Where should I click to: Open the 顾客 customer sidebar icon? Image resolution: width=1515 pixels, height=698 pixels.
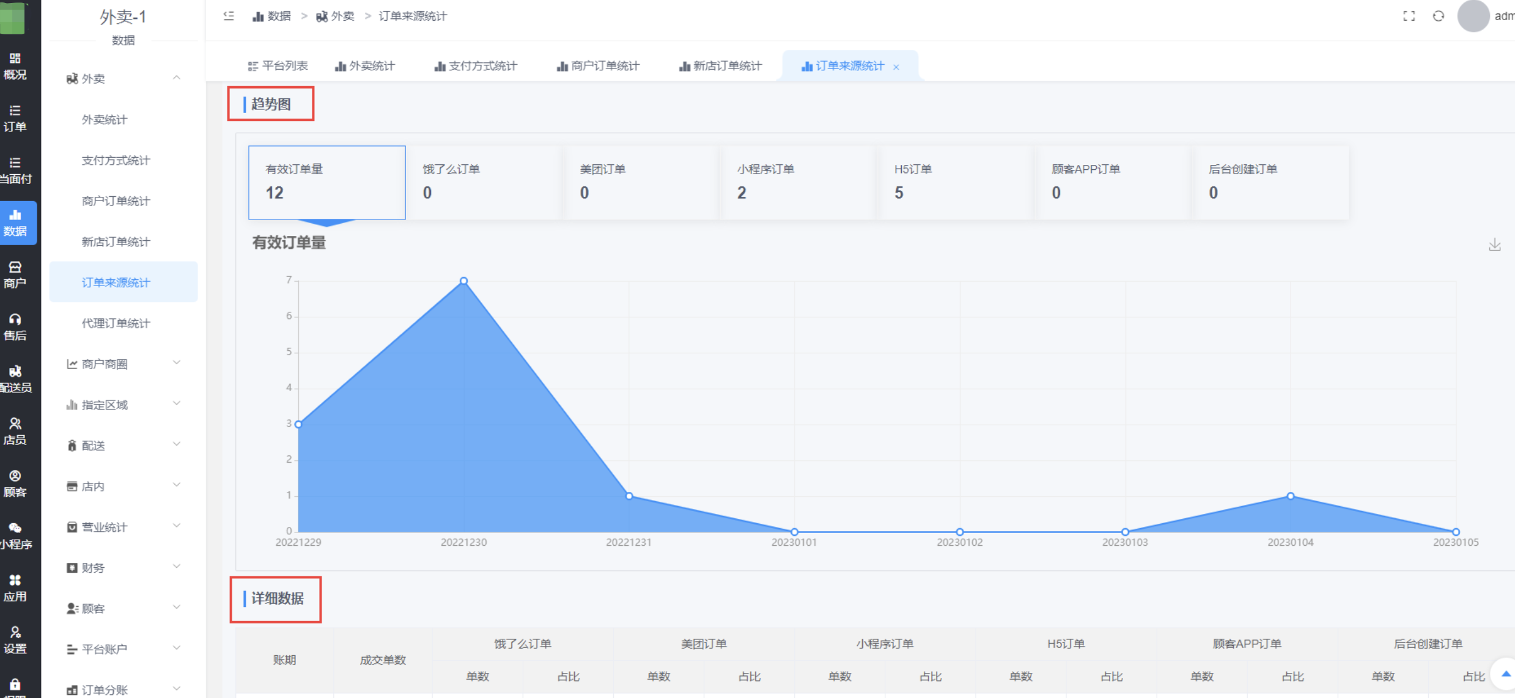[x=15, y=483]
